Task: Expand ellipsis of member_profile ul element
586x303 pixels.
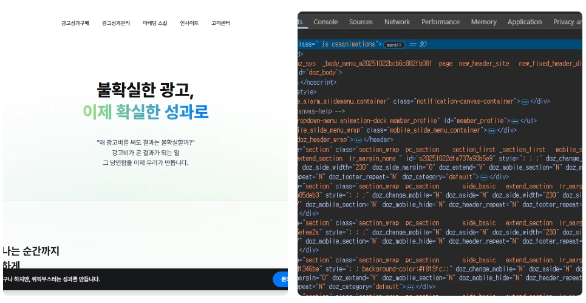Action: coord(515,121)
